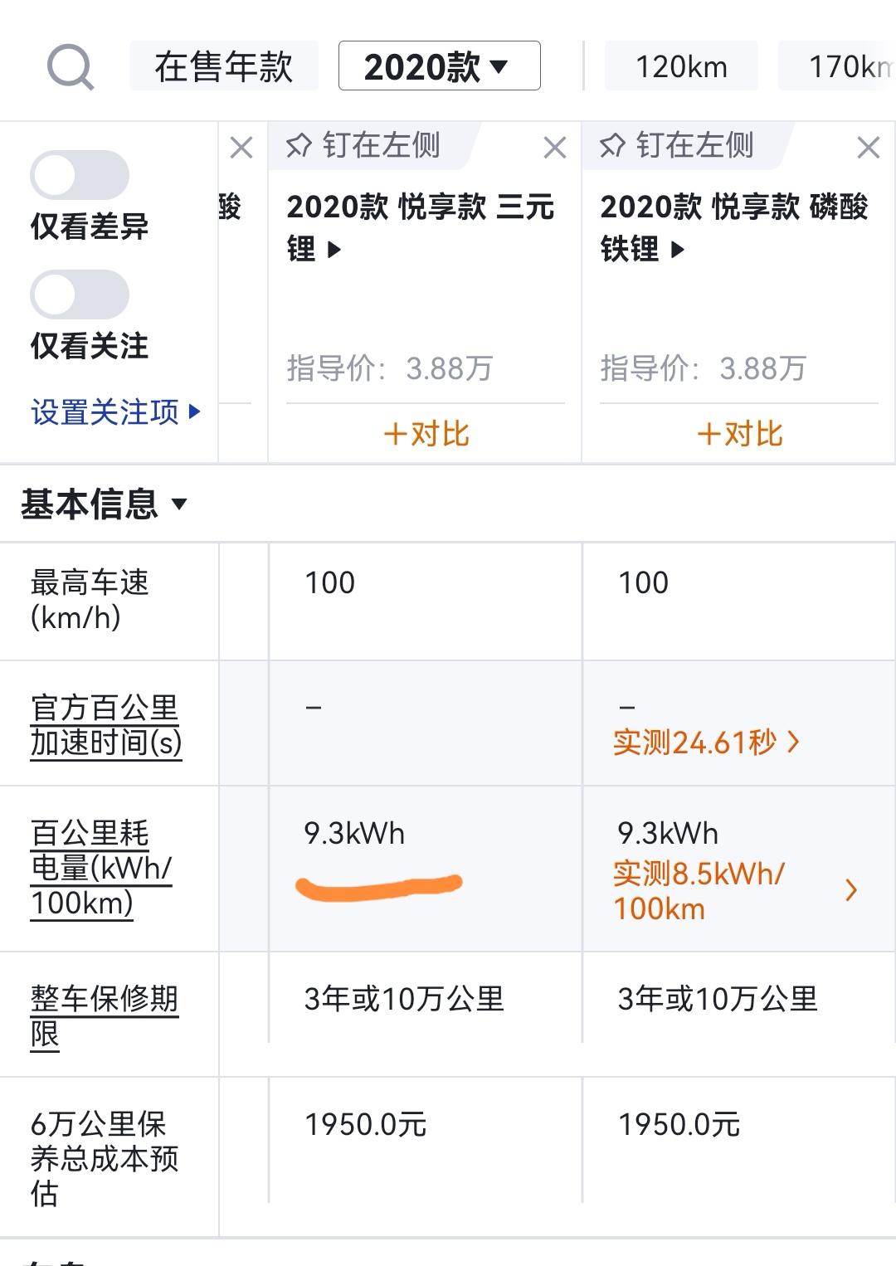Image resolution: width=896 pixels, height=1266 pixels.
Task: Remove the 三元锂 model column via X
Action: 555,148
